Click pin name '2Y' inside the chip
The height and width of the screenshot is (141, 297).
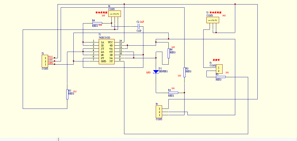[x=102, y=58]
